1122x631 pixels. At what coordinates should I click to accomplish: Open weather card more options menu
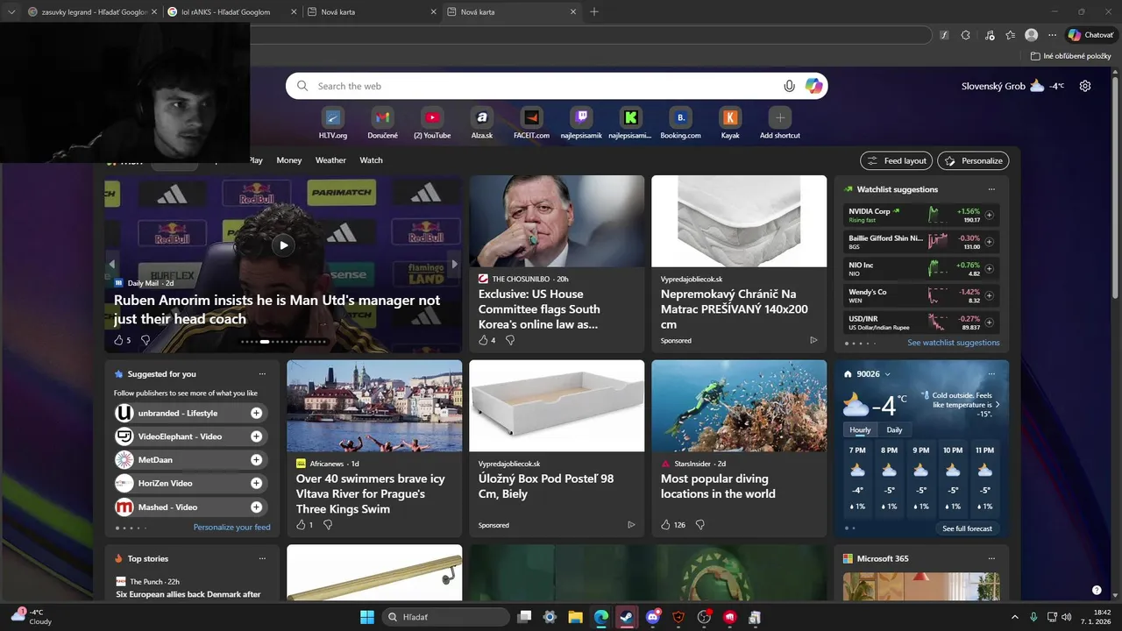click(x=991, y=374)
